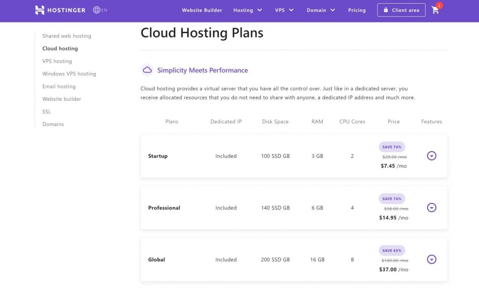This screenshot has height=288, width=479.
Task: Select Shared web hosting in sidebar
Action: [x=66, y=36]
